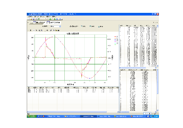Open the fourth menu bar item
Viewport: 183px width, 128px height.
pos(48,17)
